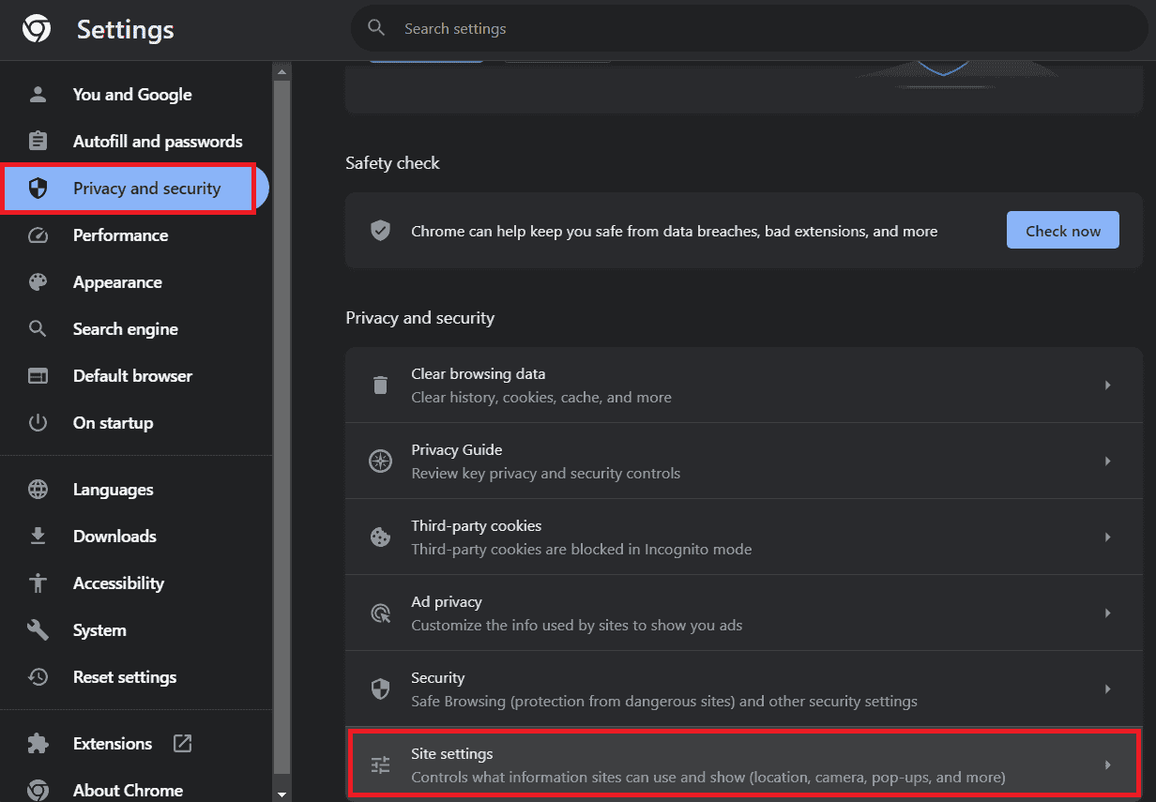1156x802 pixels.
Task: Click the Ad privacy eye icon
Action: [380, 613]
